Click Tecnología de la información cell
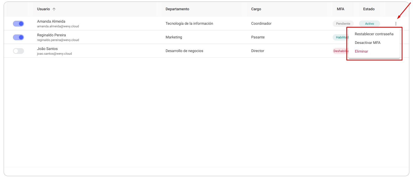The image size is (413, 178). [189, 24]
